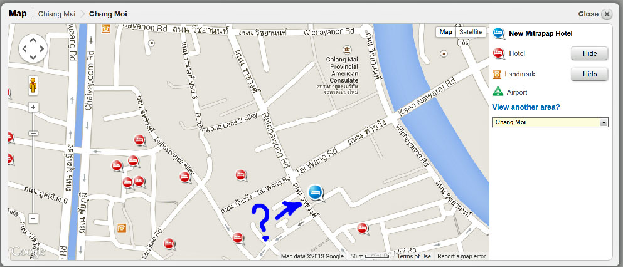Image resolution: width=623 pixels, height=267 pixels.
Task: Click the green Airport legend icon
Action: [498, 92]
